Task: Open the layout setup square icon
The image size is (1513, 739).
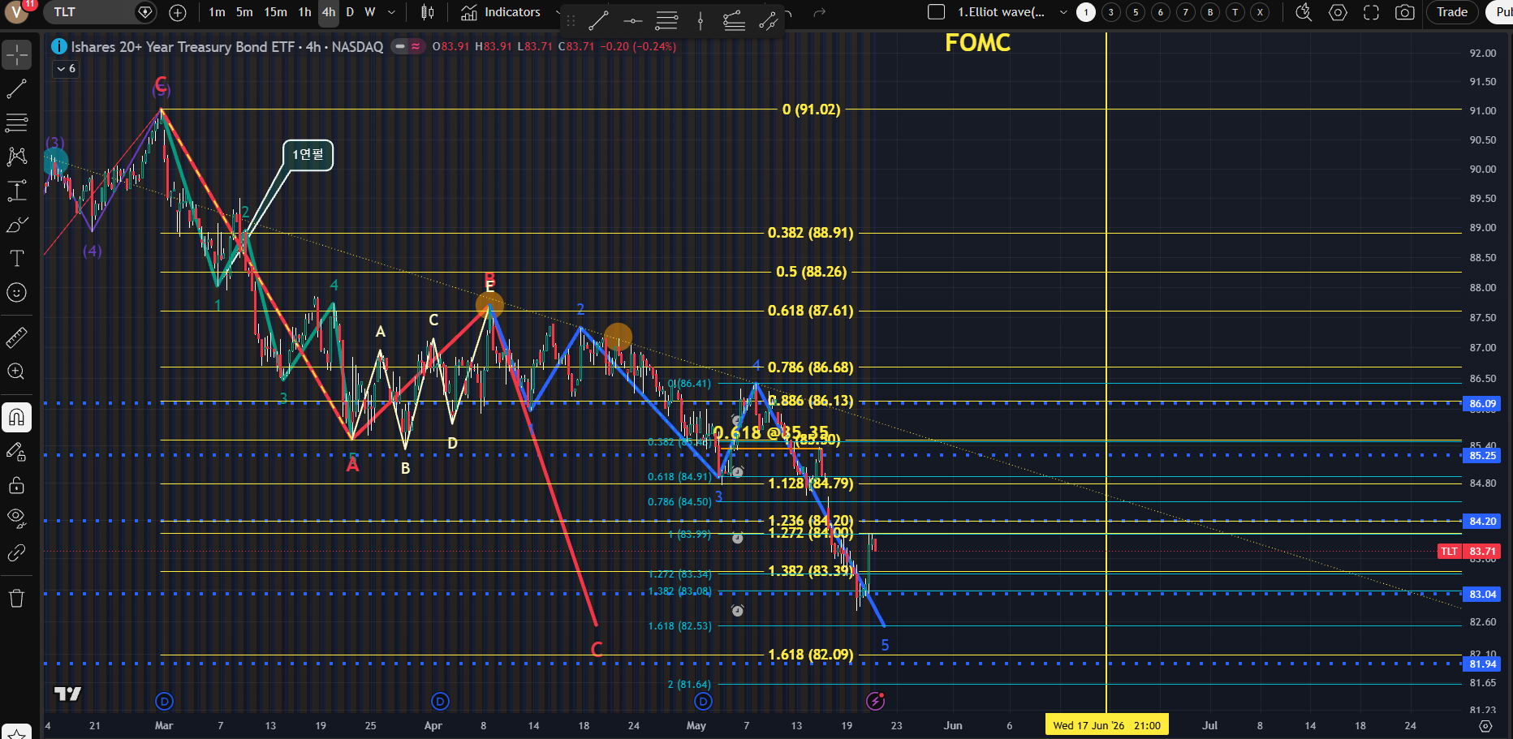Action: point(936,12)
